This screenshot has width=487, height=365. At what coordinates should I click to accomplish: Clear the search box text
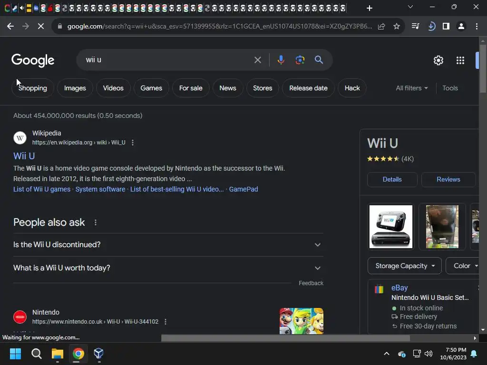click(257, 60)
